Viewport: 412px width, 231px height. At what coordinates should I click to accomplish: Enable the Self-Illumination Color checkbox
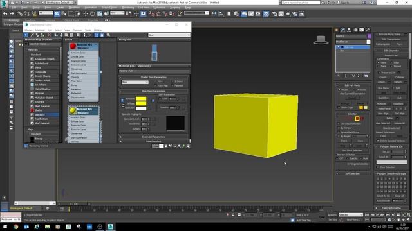160,99
